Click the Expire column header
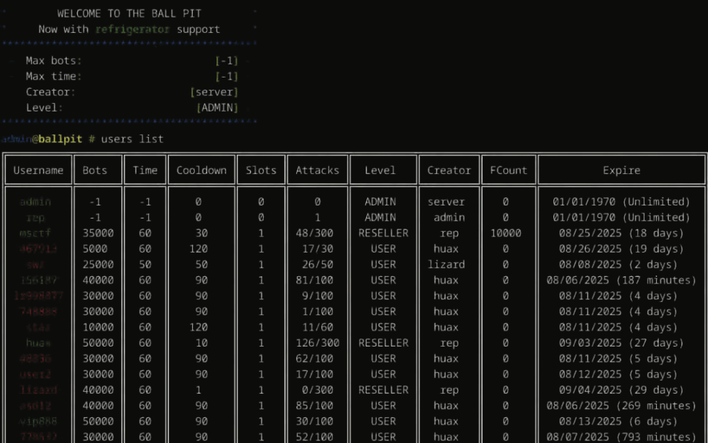708x443 pixels. pyautogui.click(x=621, y=171)
